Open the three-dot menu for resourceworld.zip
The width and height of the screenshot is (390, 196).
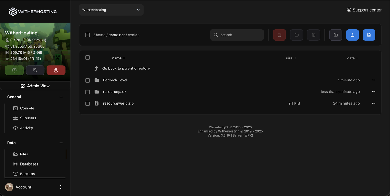[374, 103]
